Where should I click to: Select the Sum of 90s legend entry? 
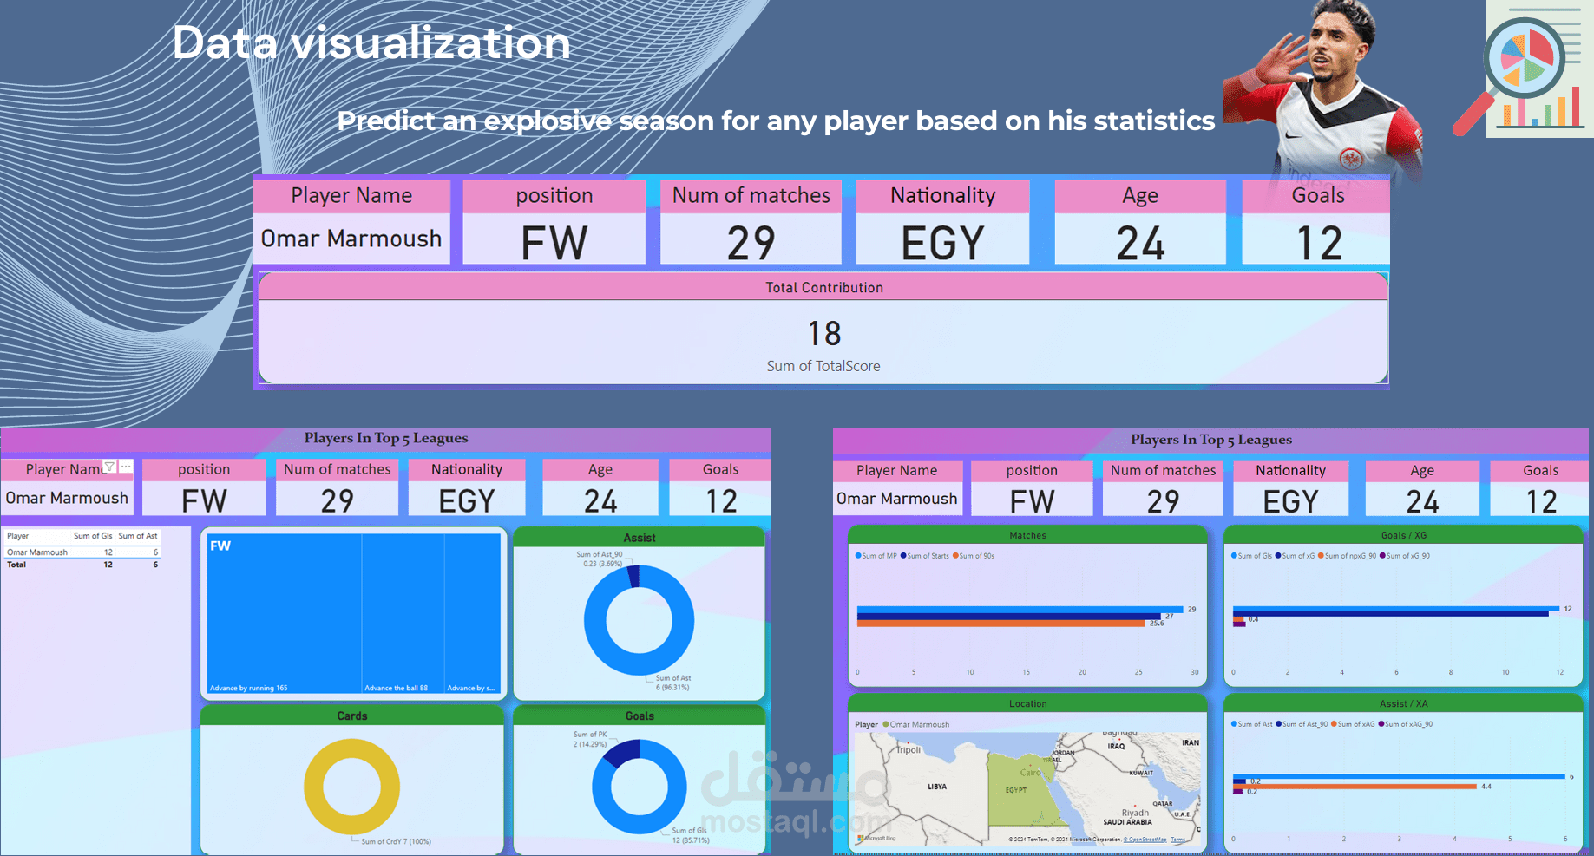tap(974, 556)
